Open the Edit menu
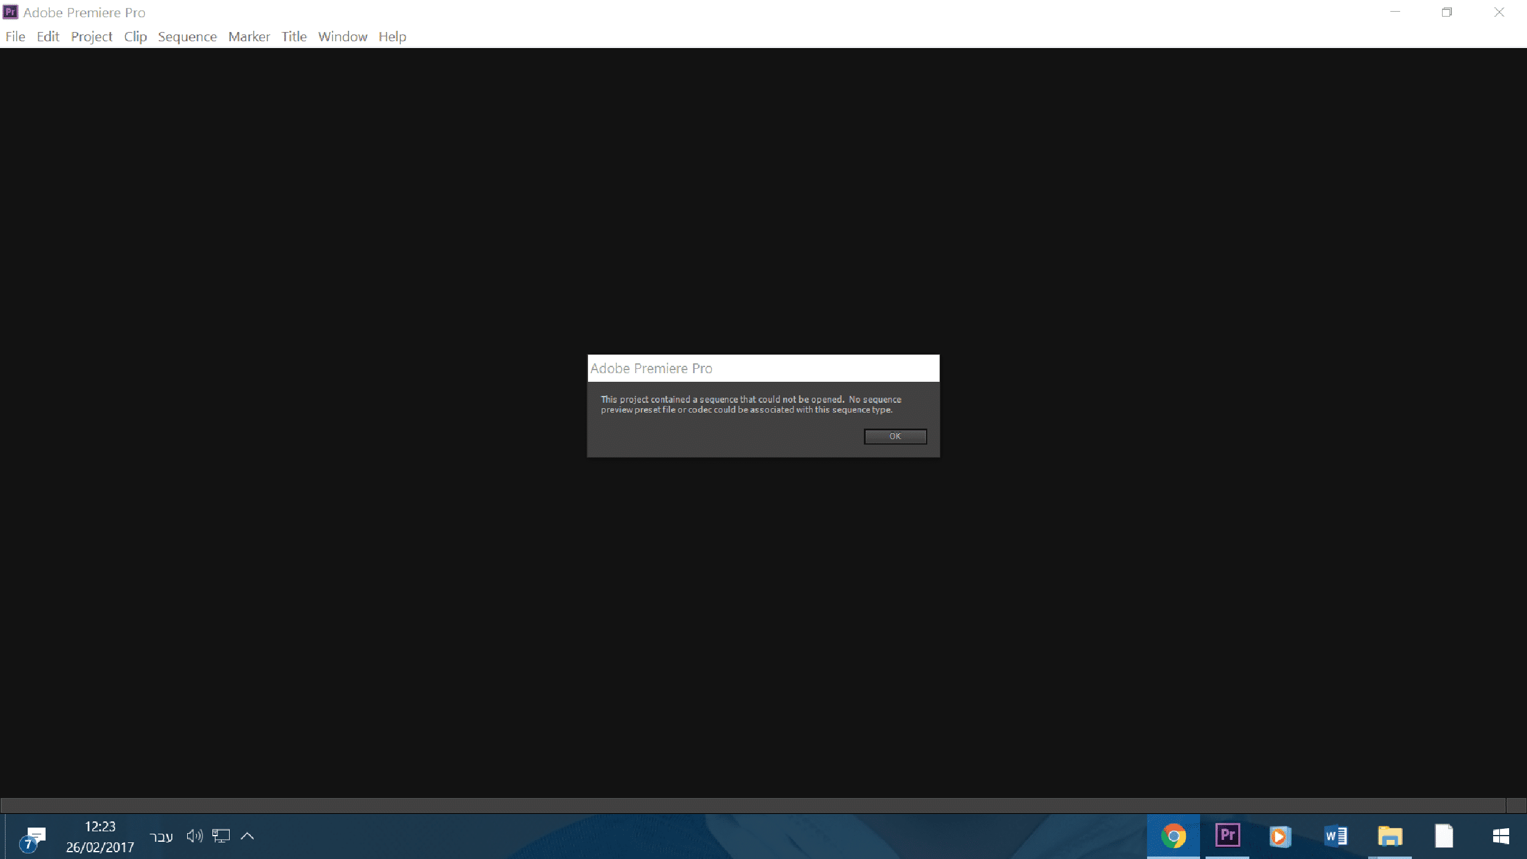 [48, 37]
